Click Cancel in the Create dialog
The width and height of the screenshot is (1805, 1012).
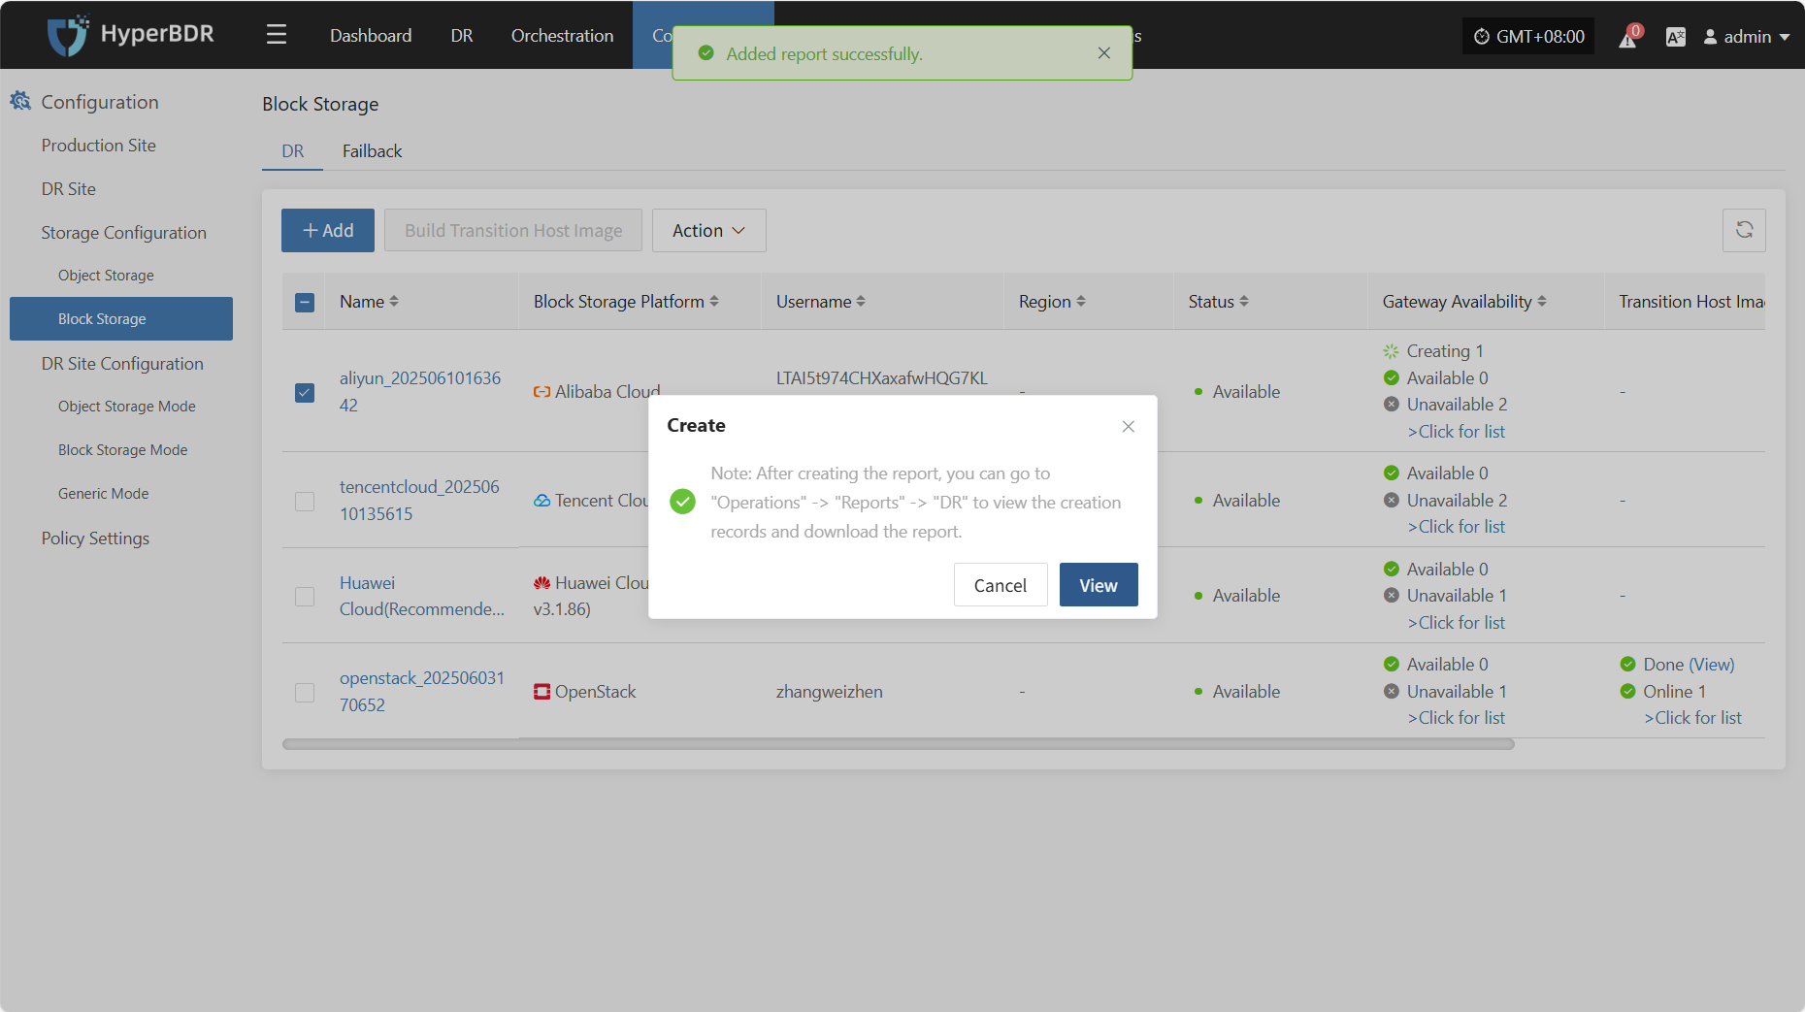1001,585
